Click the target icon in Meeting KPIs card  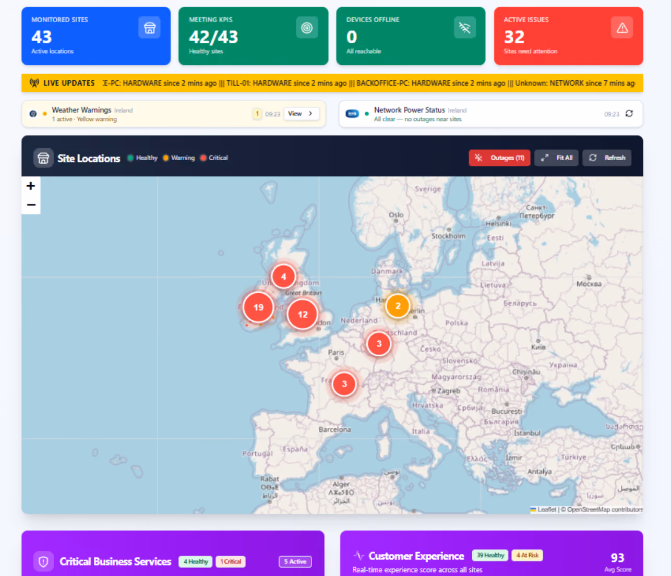307,28
